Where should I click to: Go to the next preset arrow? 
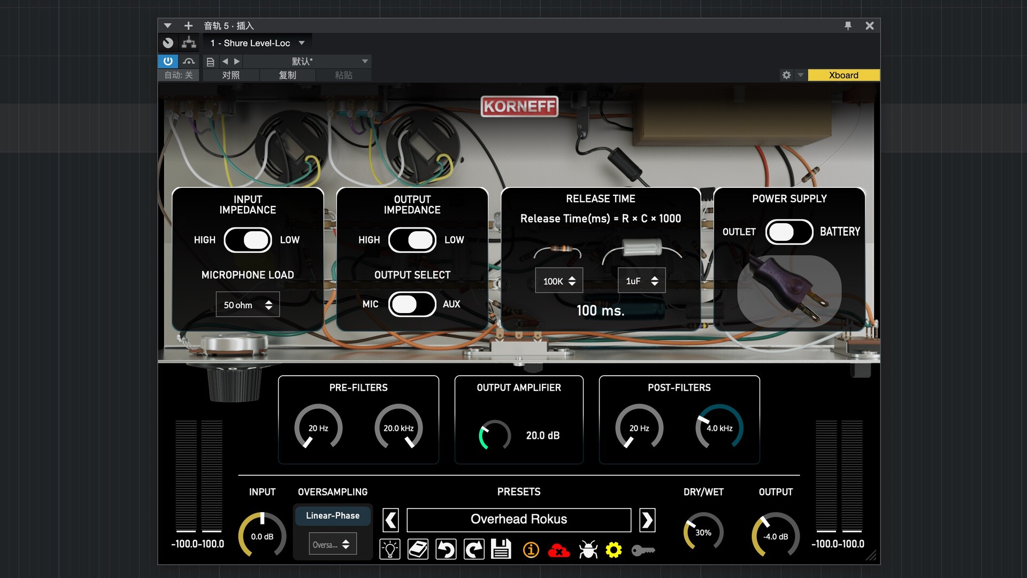click(647, 520)
